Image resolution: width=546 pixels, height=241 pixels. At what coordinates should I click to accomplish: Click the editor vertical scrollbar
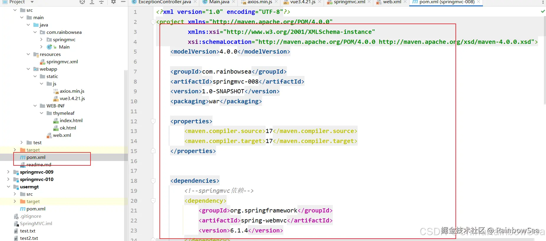coord(545,60)
